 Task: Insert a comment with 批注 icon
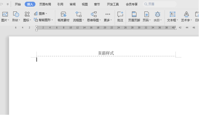click(x=120, y=14)
